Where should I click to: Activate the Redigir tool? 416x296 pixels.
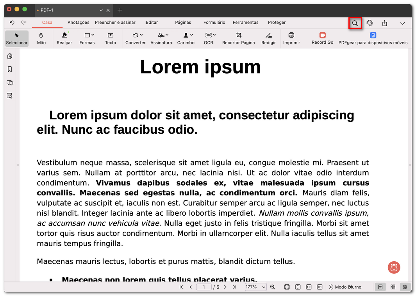(268, 38)
